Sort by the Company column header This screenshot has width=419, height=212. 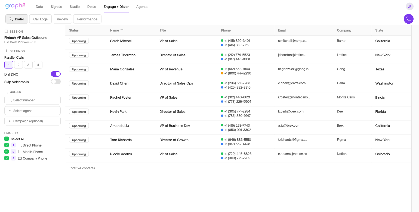click(344, 30)
